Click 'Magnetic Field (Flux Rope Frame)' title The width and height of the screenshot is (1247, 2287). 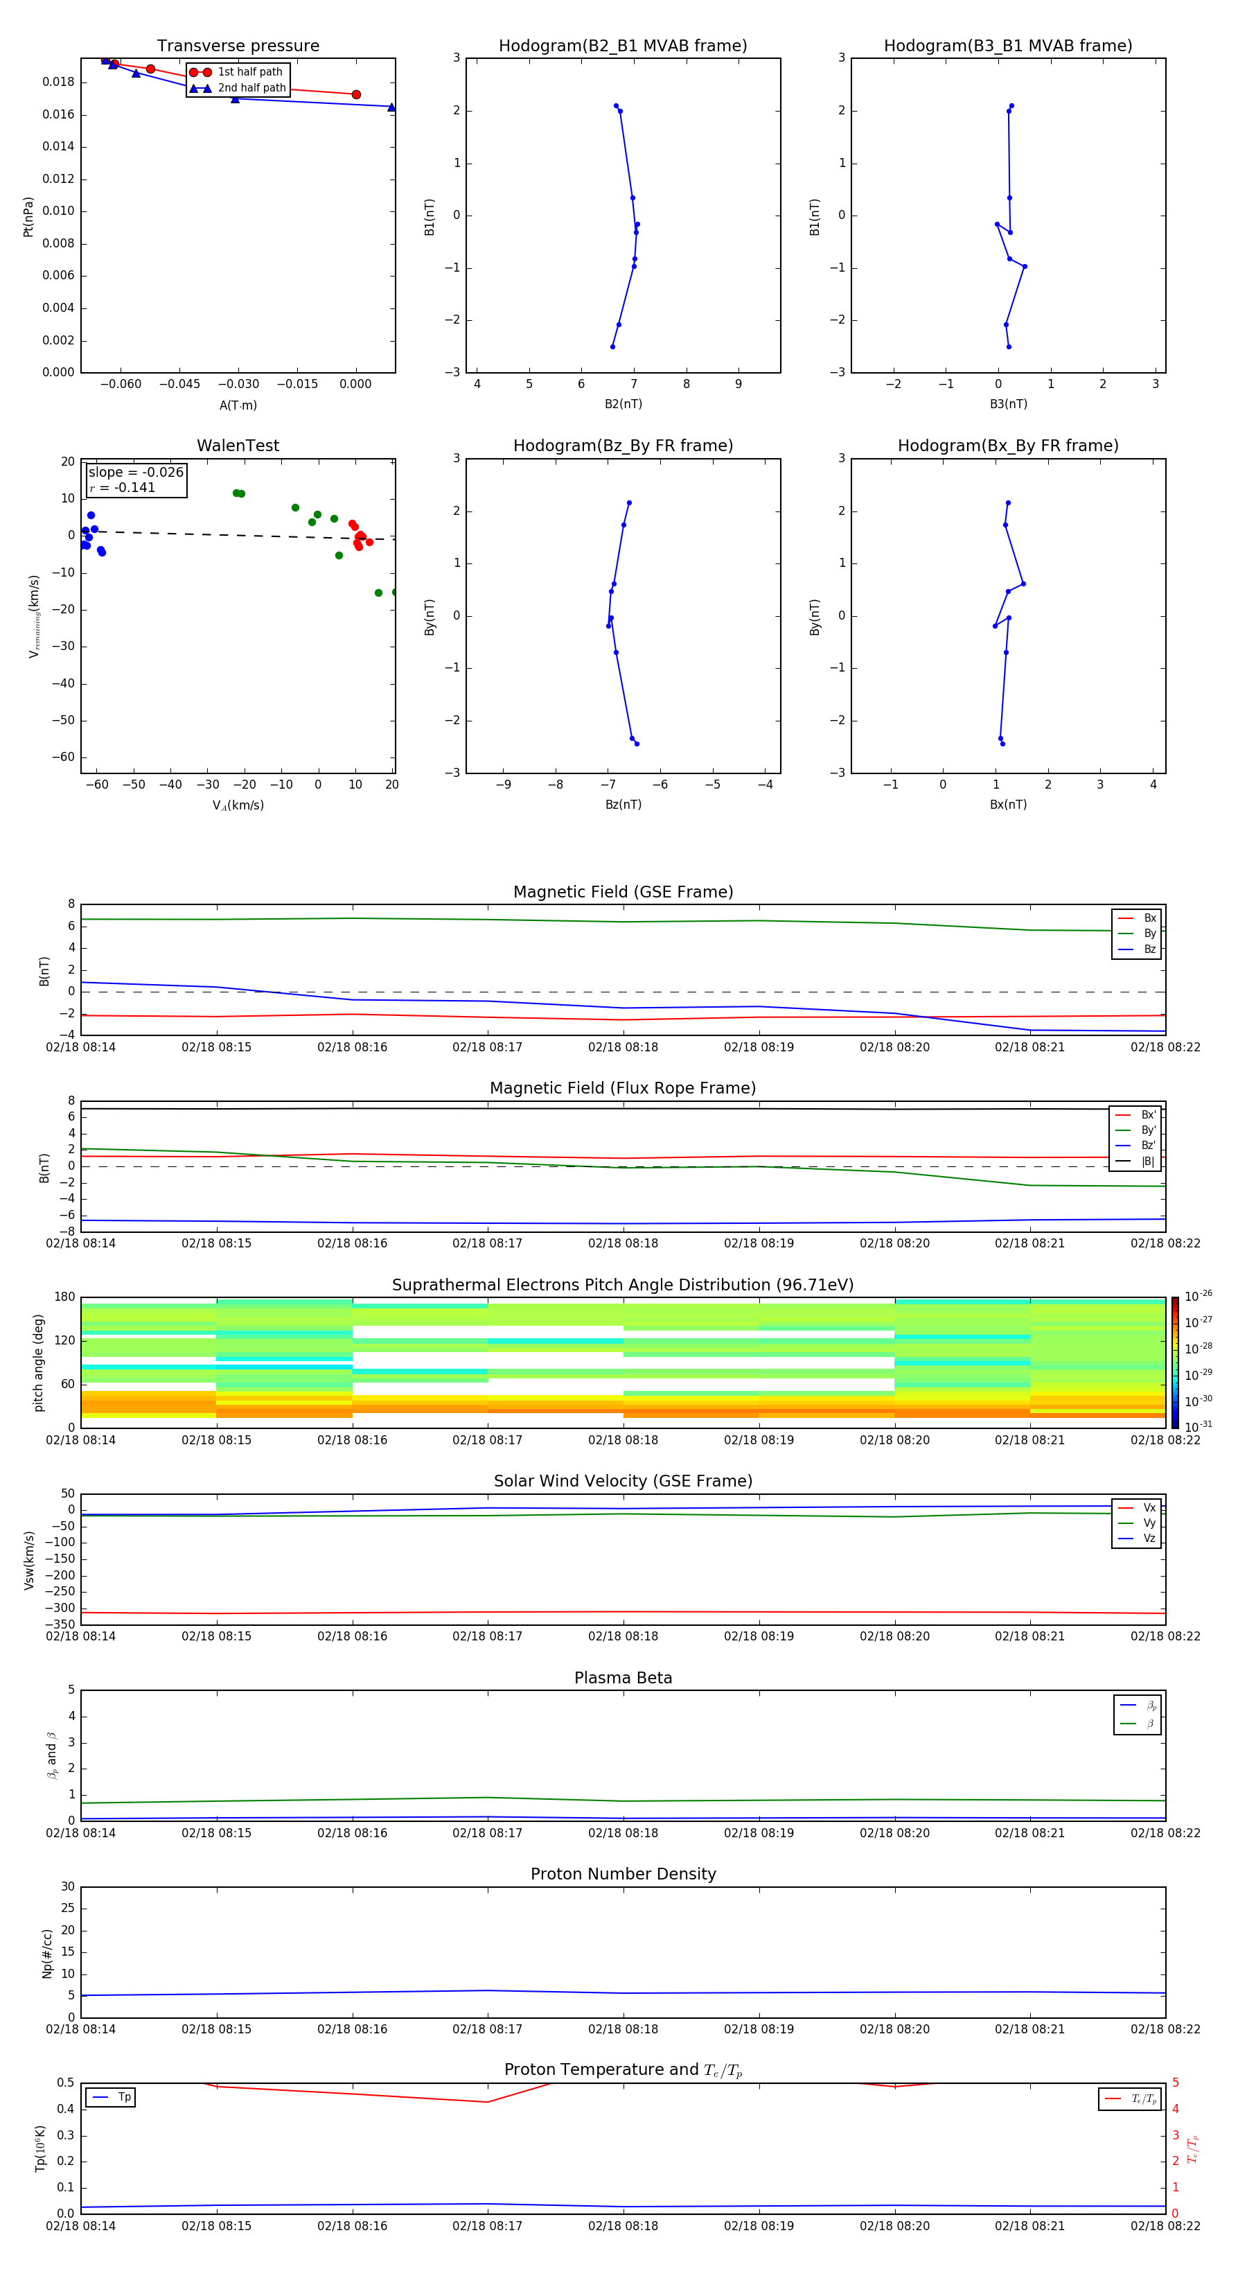[x=623, y=1089]
